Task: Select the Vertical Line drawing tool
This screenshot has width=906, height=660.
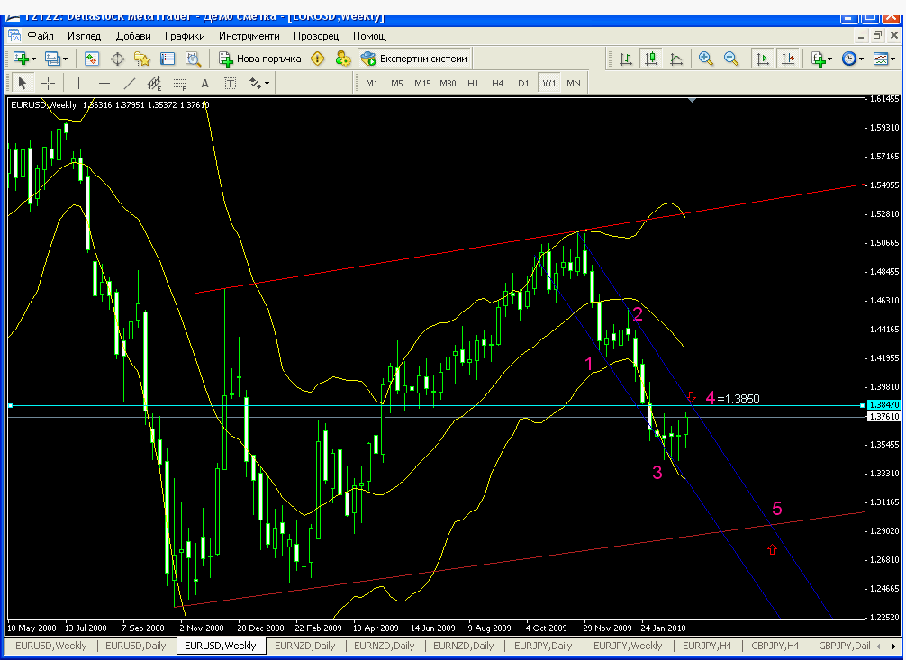Action: 78,83
